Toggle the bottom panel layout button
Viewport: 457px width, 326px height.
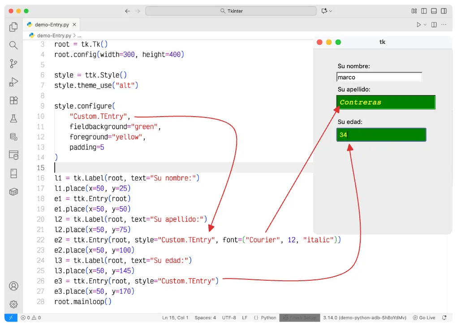pyautogui.click(x=434, y=11)
